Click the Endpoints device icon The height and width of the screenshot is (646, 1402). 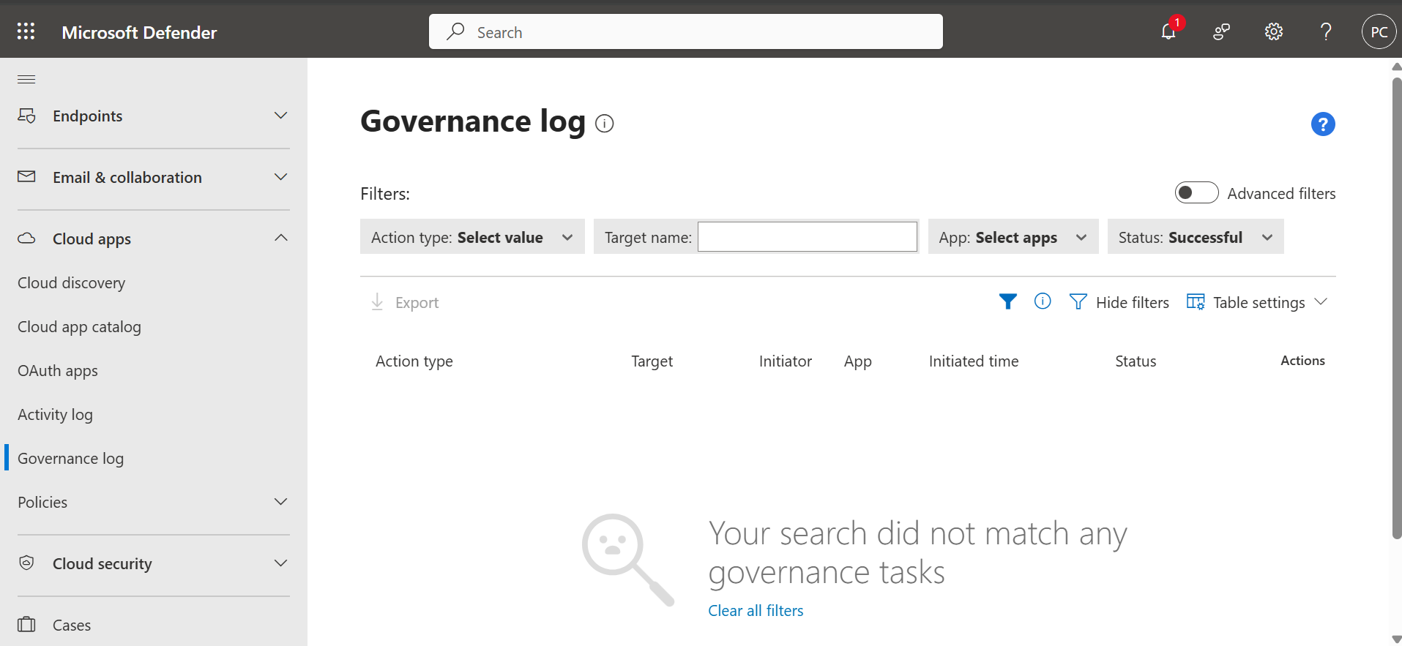(x=26, y=116)
